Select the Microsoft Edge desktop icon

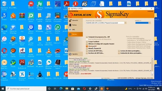tap(4, 29)
